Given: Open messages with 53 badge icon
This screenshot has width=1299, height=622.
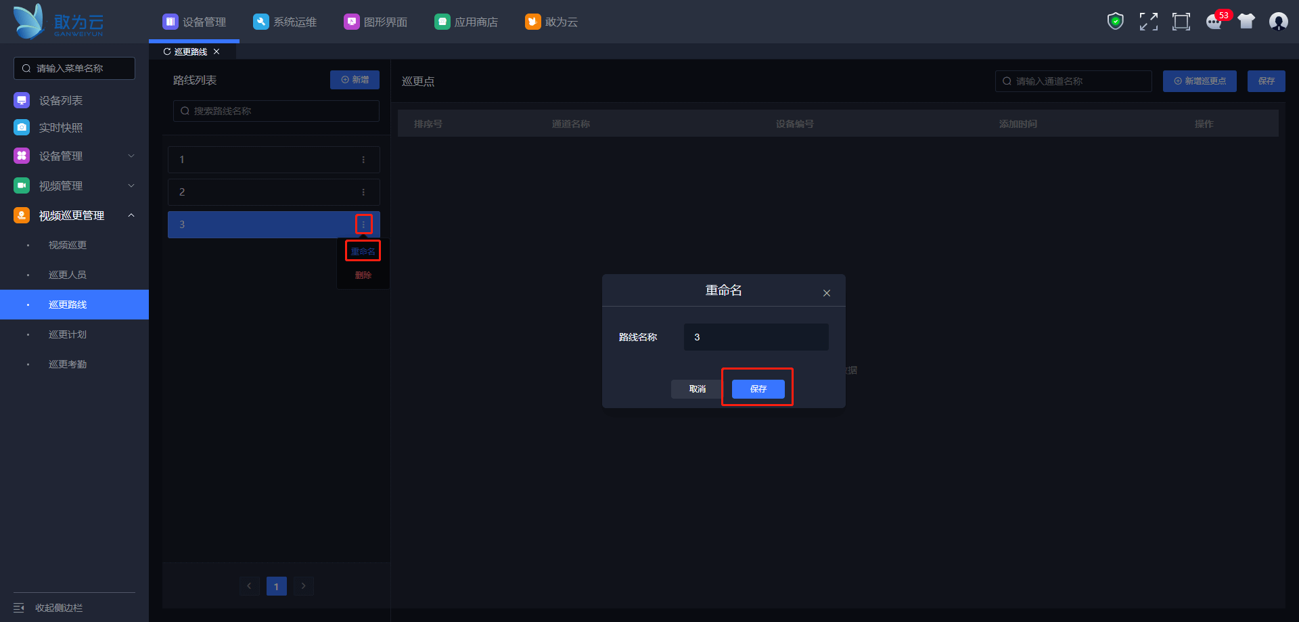Looking at the screenshot, I should pyautogui.click(x=1214, y=22).
